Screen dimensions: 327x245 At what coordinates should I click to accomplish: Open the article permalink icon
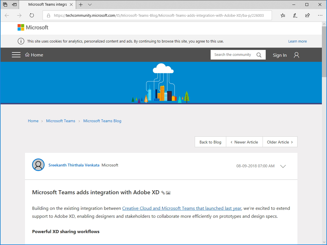point(163,193)
